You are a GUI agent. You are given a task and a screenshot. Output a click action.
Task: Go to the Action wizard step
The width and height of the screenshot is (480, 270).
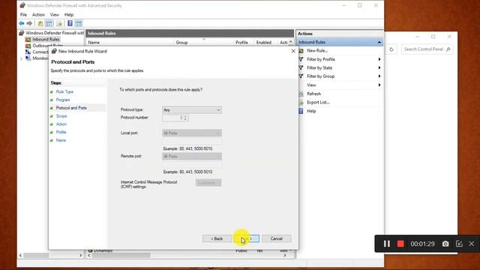(x=61, y=124)
